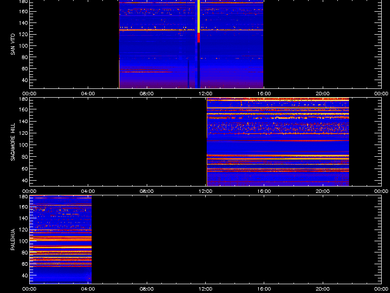The width and height of the screenshot is (390, 293).
Task: Click the 120 tick label on Palehua axis
Action: tap(24, 230)
